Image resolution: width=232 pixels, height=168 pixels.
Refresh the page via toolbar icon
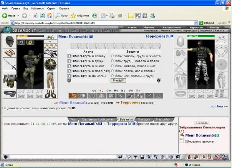pos(42,15)
